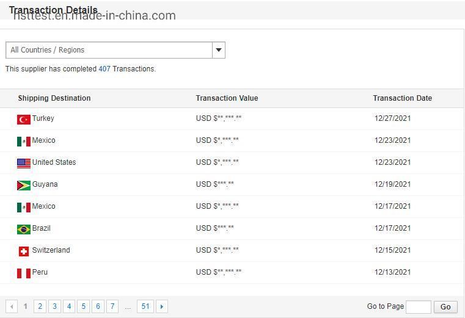Click the Guyana row transaction value

coord(214,184)
